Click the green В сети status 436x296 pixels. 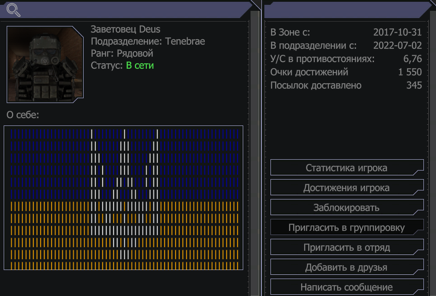pyautogui.click(x=140, y=66)
